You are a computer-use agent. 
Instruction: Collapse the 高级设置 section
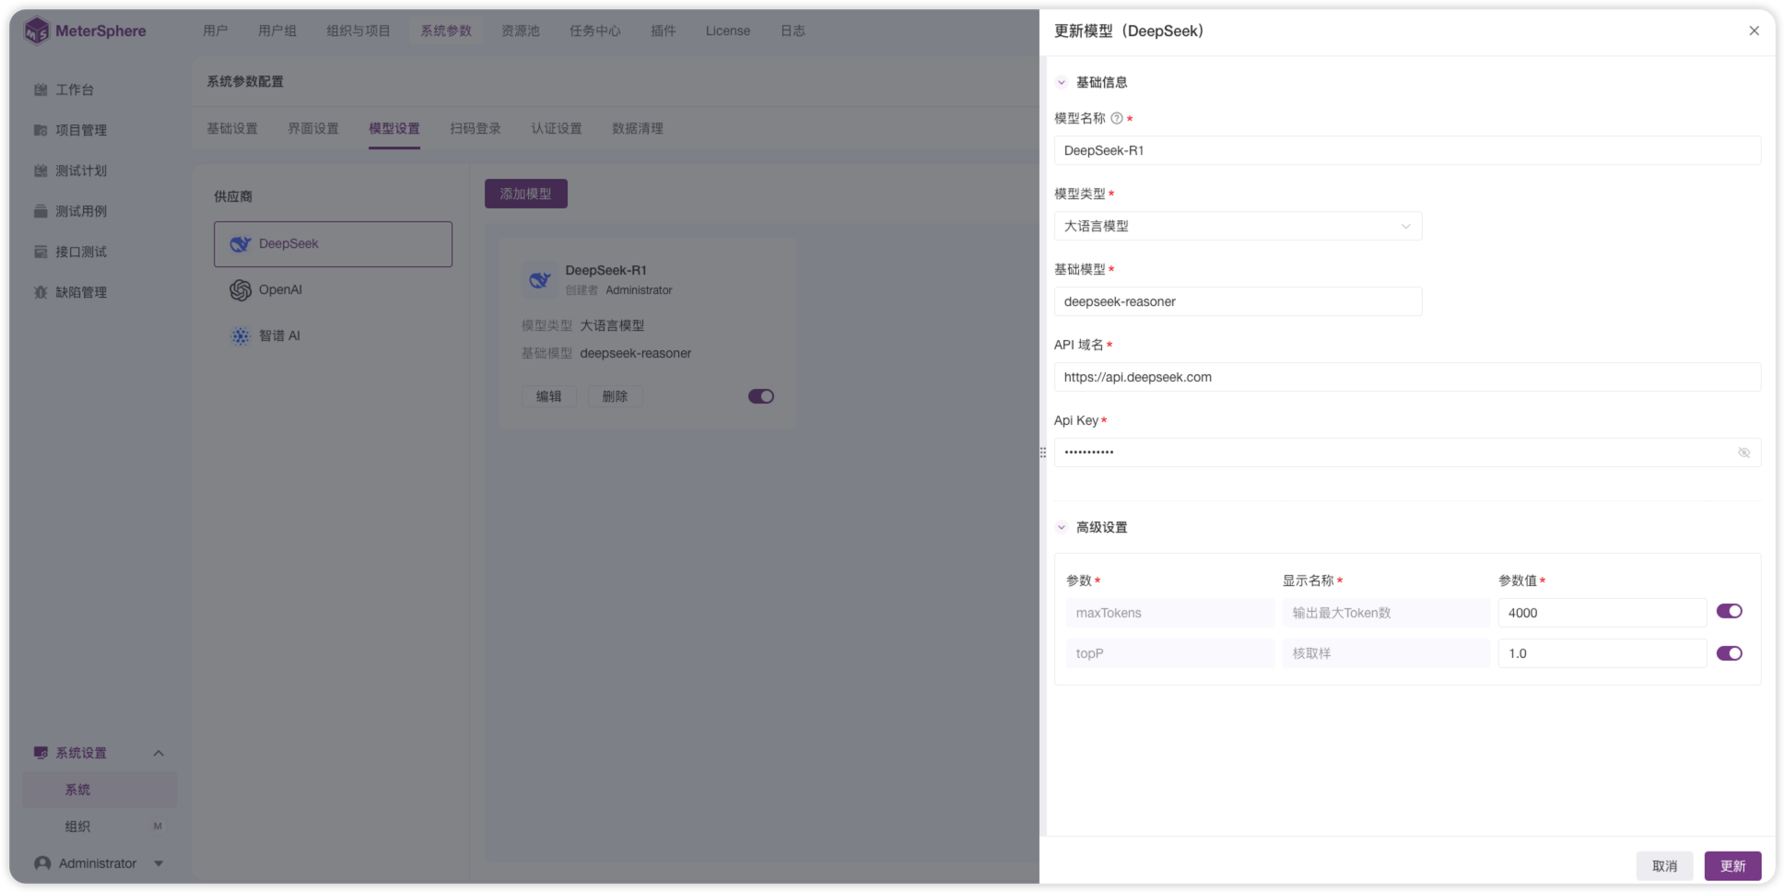[x=1062, y=527]
